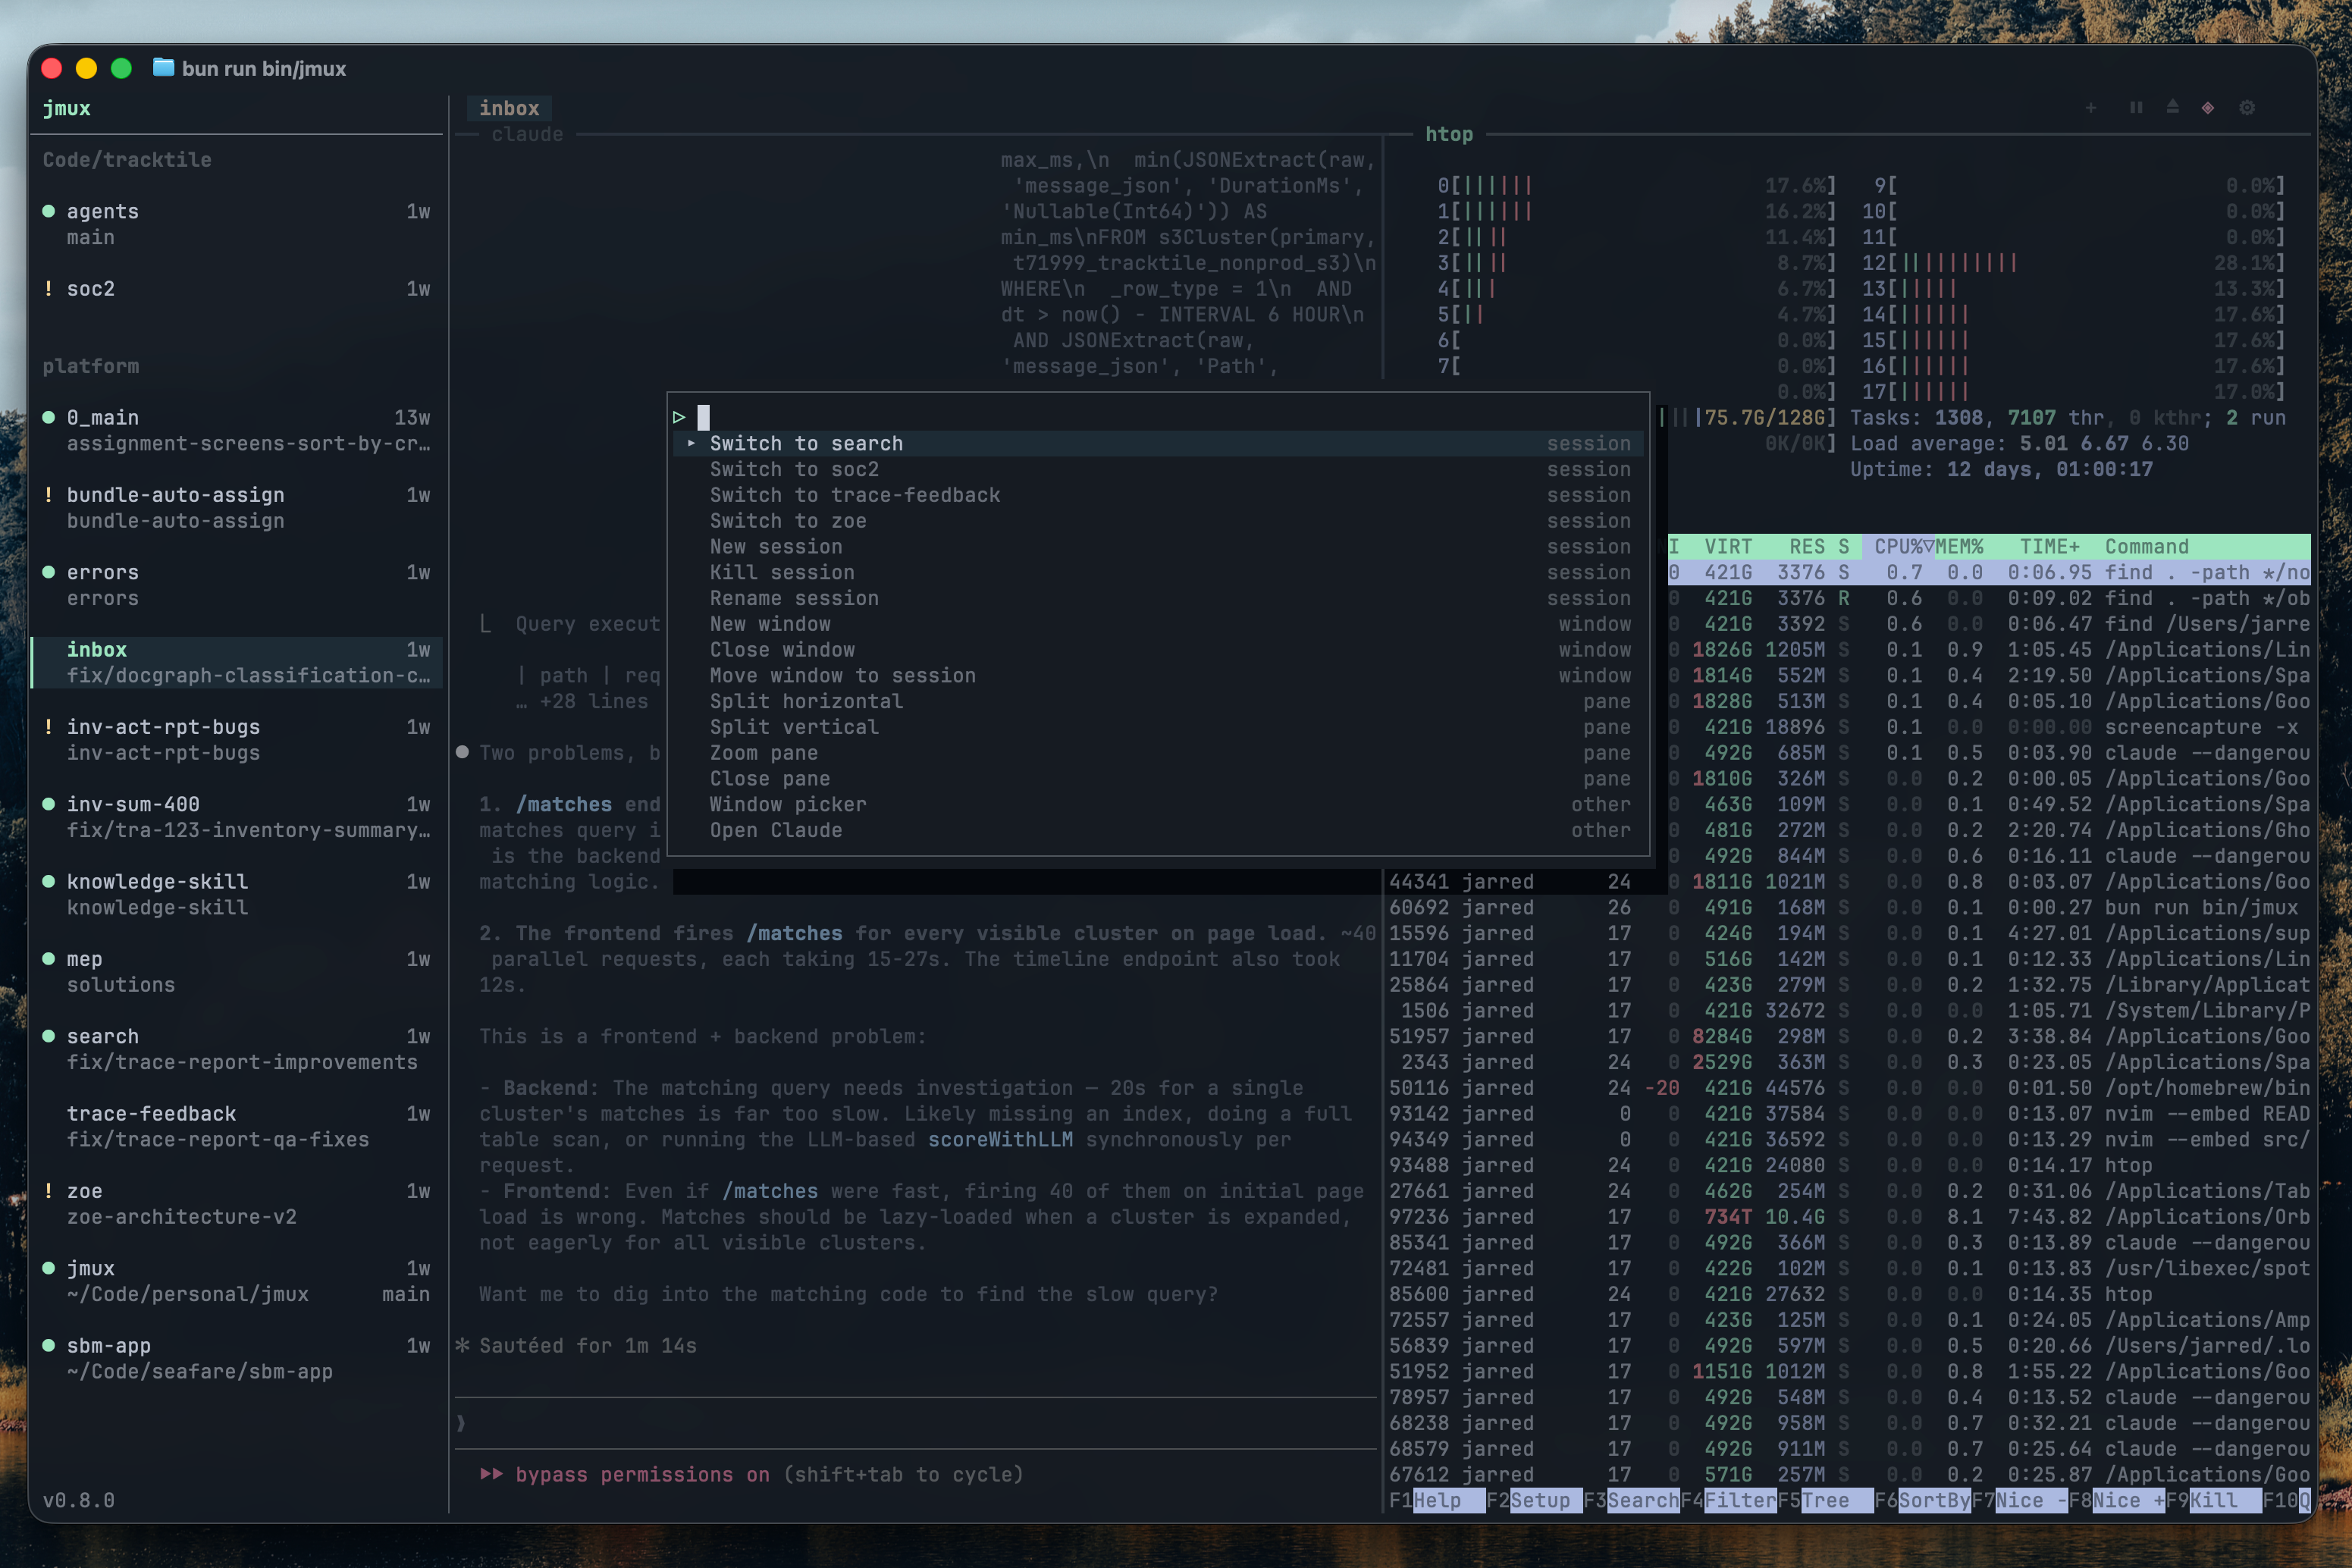Open jmux settings via the gear icon

point(2247,108)
